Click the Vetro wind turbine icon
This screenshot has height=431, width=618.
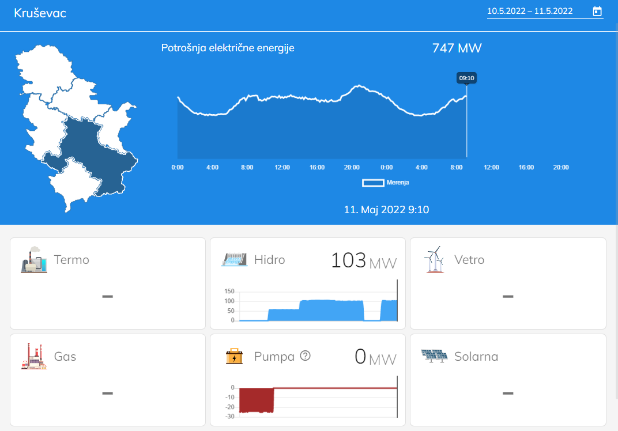tap(434, 260)
